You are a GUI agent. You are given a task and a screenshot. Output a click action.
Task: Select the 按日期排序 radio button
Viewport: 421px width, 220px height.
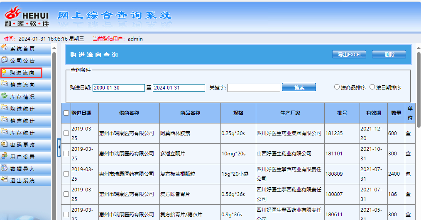click(372, 87)
